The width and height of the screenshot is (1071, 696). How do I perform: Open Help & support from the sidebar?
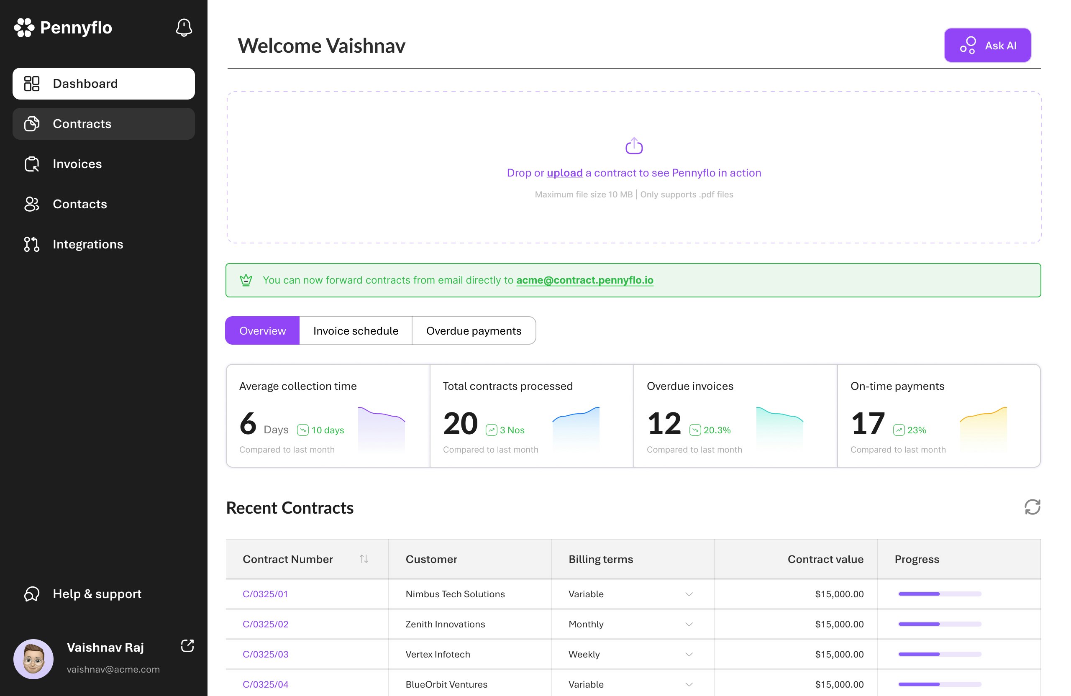click(97, 594)
